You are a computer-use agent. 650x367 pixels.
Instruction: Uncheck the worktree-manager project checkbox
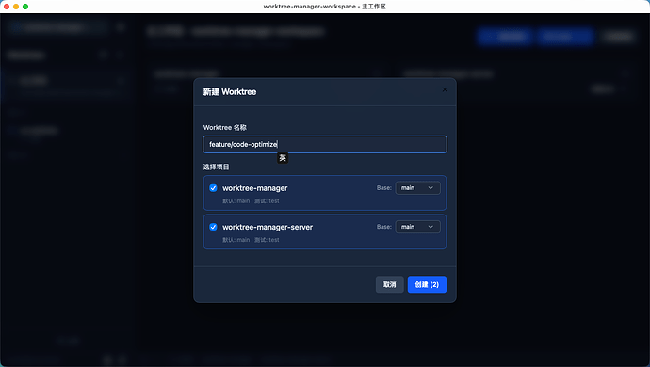coord(213,188)
